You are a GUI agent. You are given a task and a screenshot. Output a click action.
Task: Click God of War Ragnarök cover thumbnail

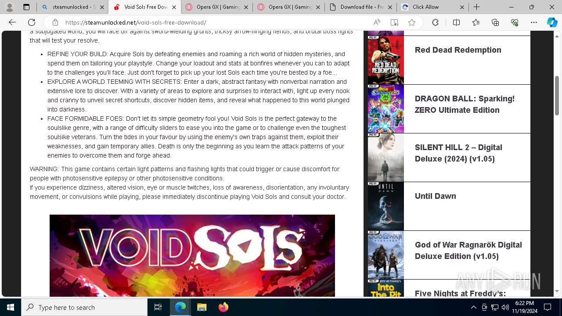click(385, 255)
